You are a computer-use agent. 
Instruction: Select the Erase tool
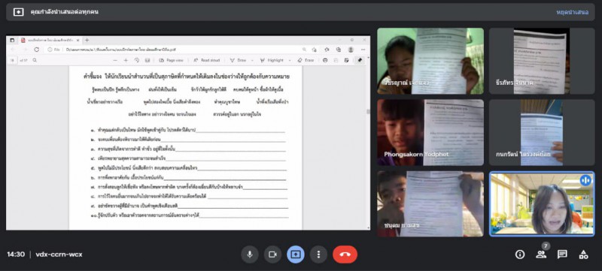[x=306, y=60]
